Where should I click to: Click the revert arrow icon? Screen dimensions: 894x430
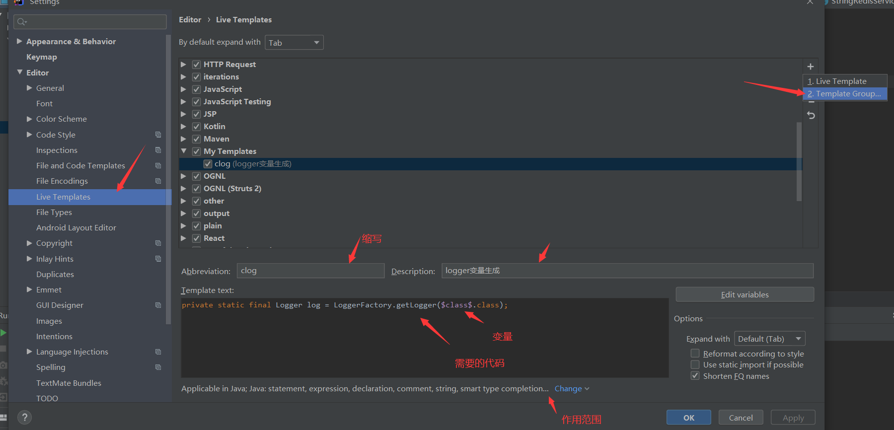click(x=811, y=115)
